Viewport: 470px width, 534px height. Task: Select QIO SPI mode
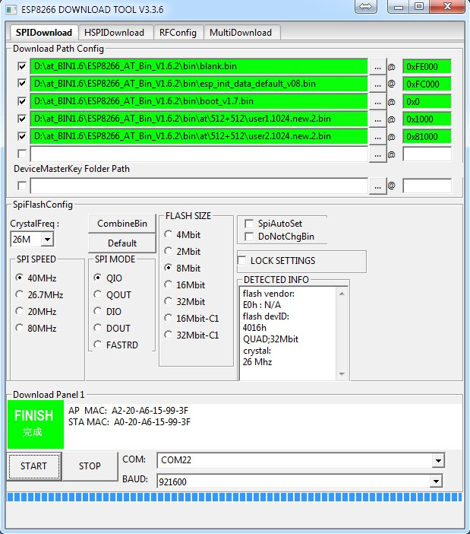pos(98,278)
